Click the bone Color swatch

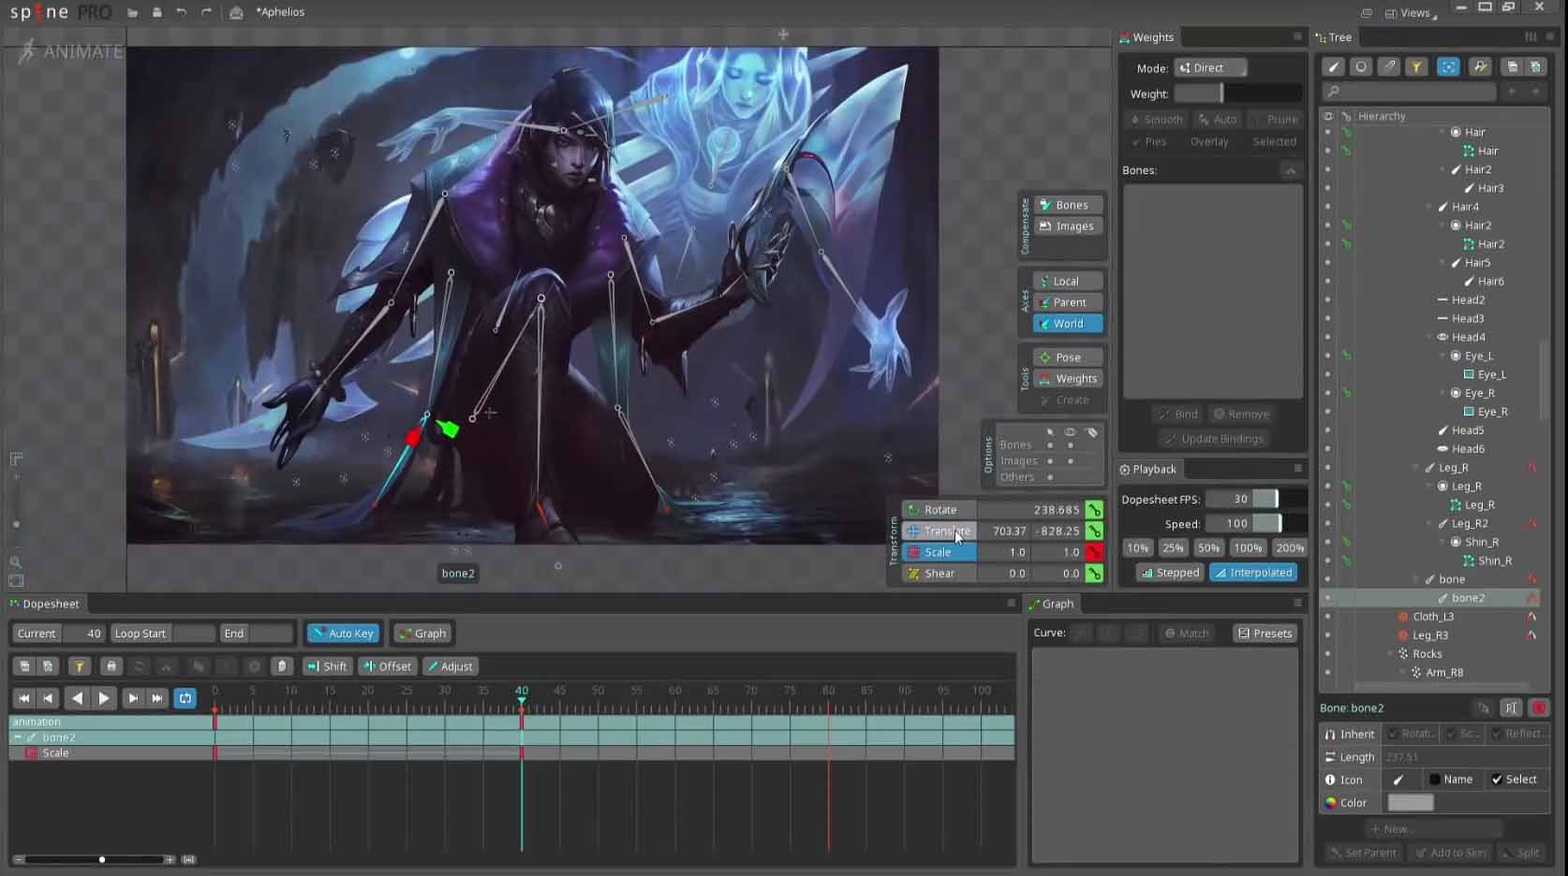pyautogui.click(x=1411, y=803)
